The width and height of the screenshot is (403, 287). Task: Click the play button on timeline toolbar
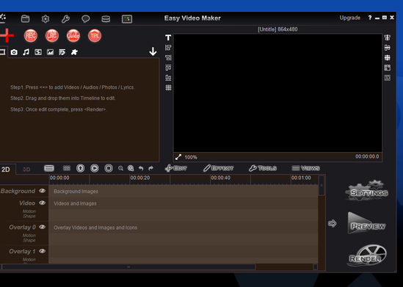pyautogui.click(x=95, y=168)
